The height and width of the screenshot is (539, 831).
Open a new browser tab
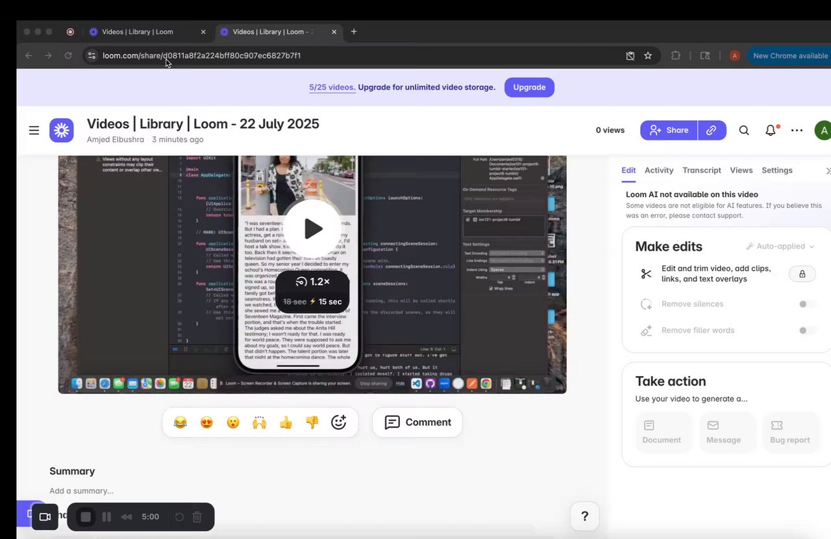(x=354, y=31)
